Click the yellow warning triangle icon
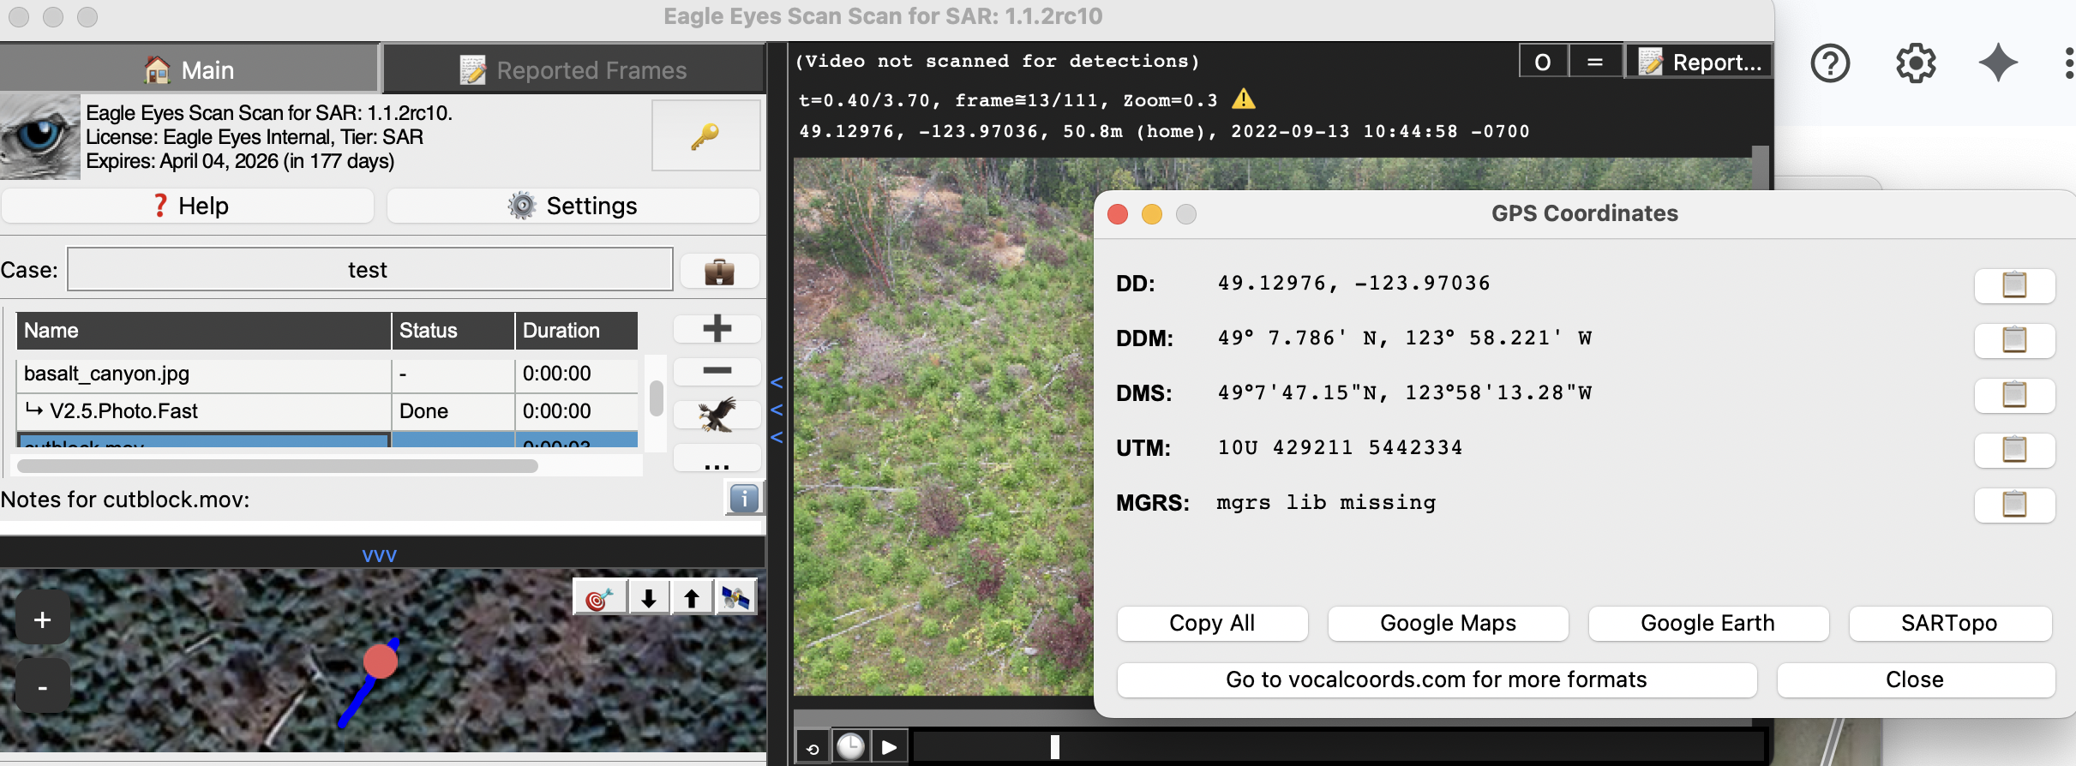Screen dimensions: 2076x766 click(x=1244, y=99)
